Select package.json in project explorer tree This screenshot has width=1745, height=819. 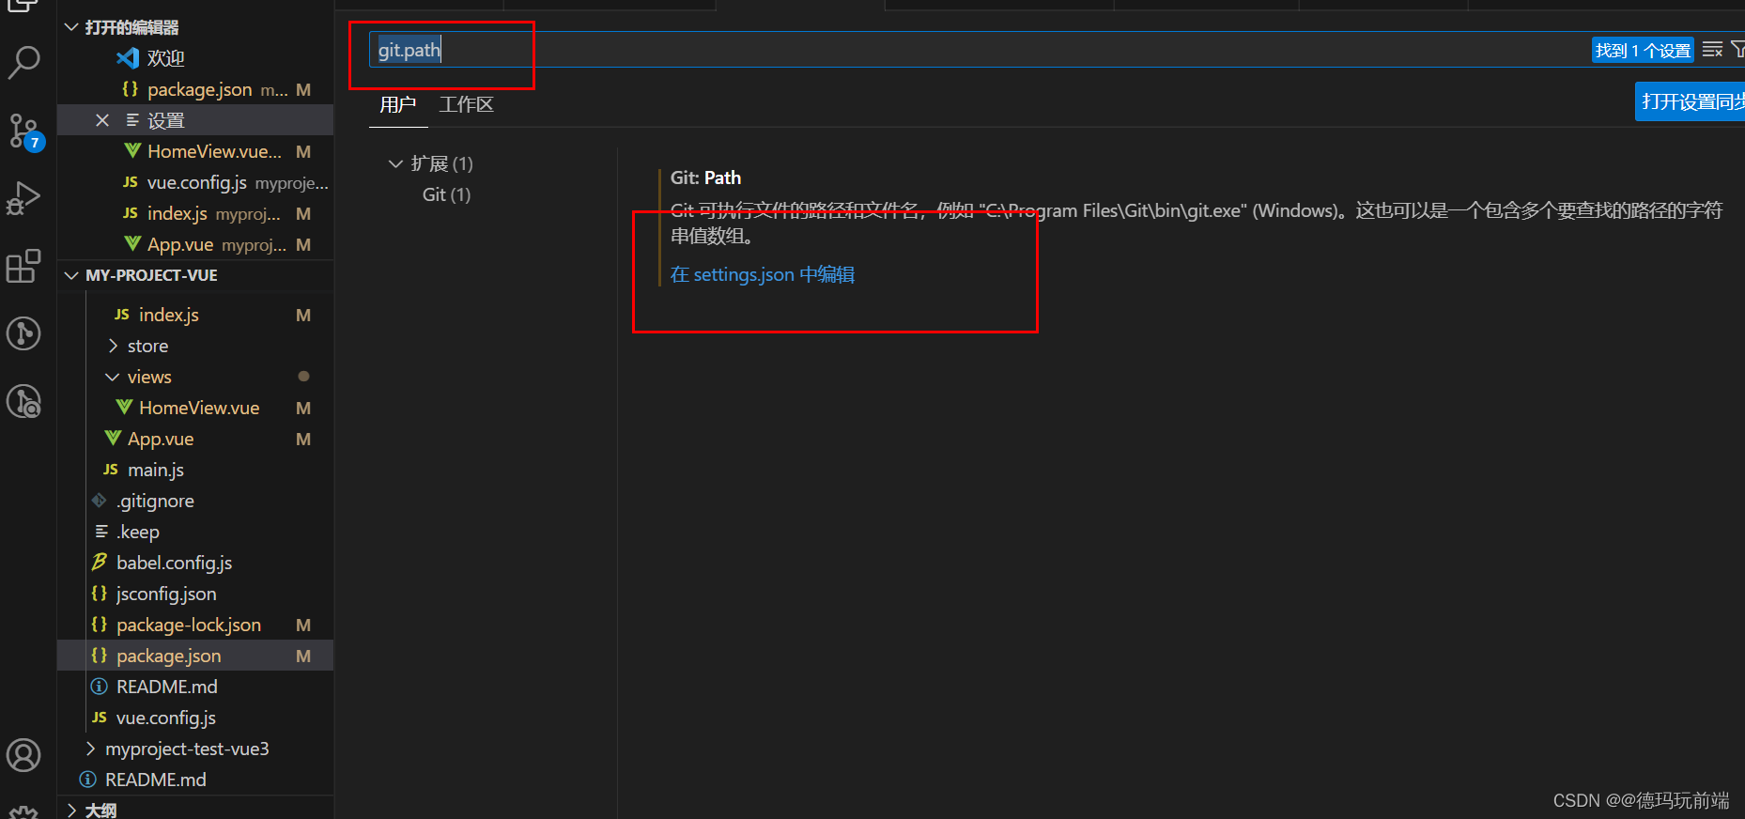(x=195, y=656)
